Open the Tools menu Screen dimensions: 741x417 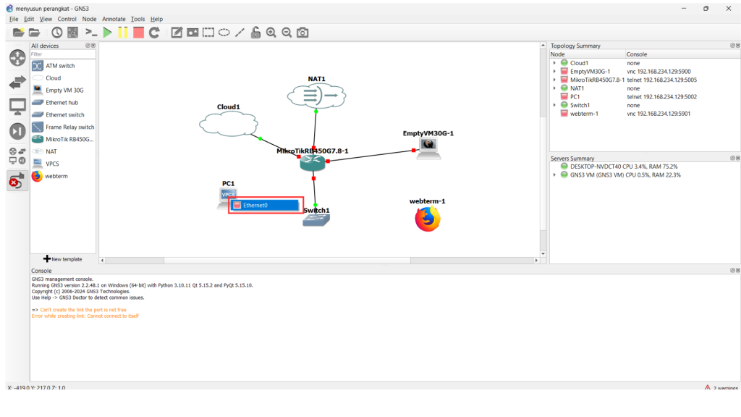click(x=137, y=19)
